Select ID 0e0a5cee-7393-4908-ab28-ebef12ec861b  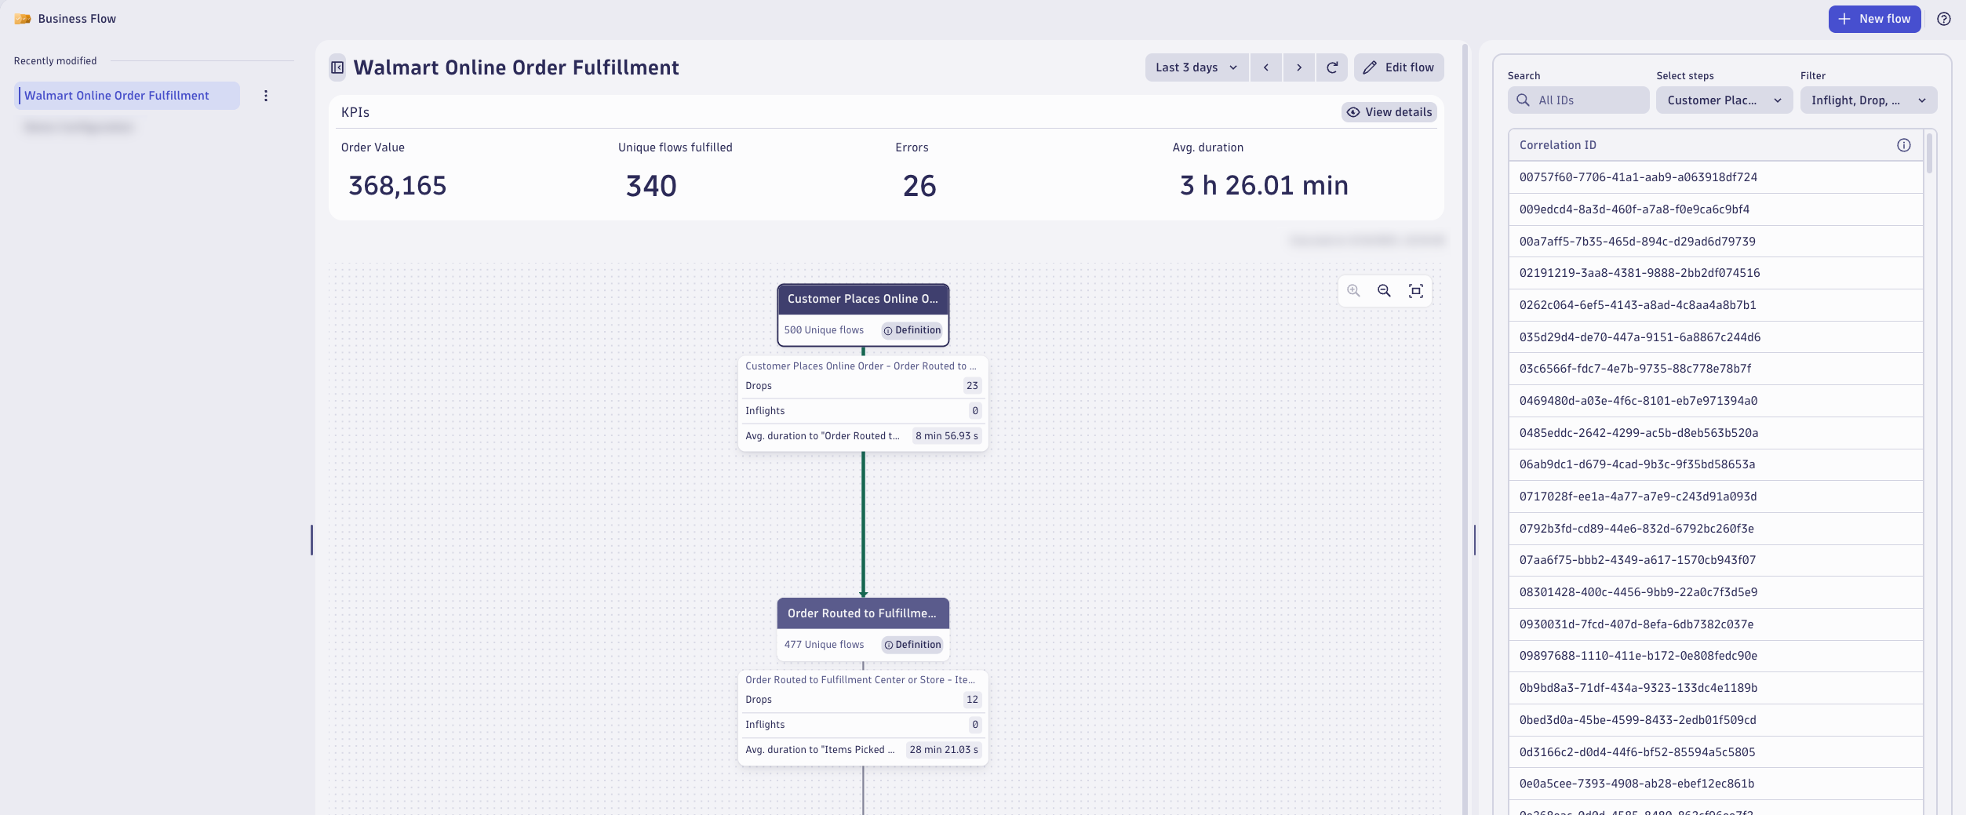point(1716,784)
